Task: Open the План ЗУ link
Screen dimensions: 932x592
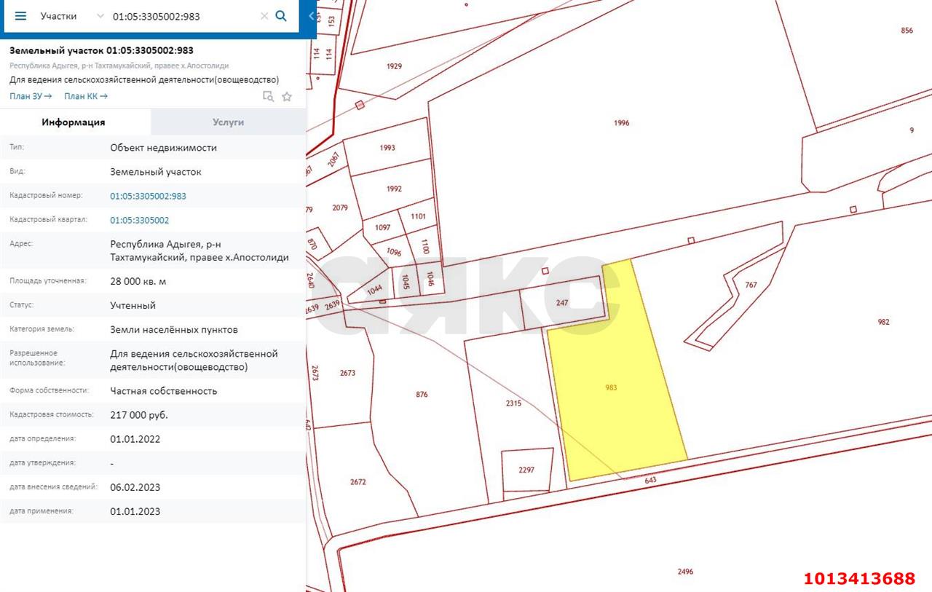Action: (31, 96)
